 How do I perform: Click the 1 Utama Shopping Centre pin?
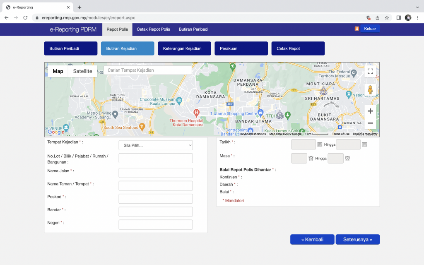(260, 113)
